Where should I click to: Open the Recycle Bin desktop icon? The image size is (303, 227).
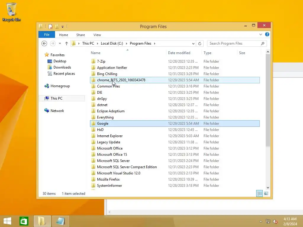pyautogui.click(x=12, y=12)
